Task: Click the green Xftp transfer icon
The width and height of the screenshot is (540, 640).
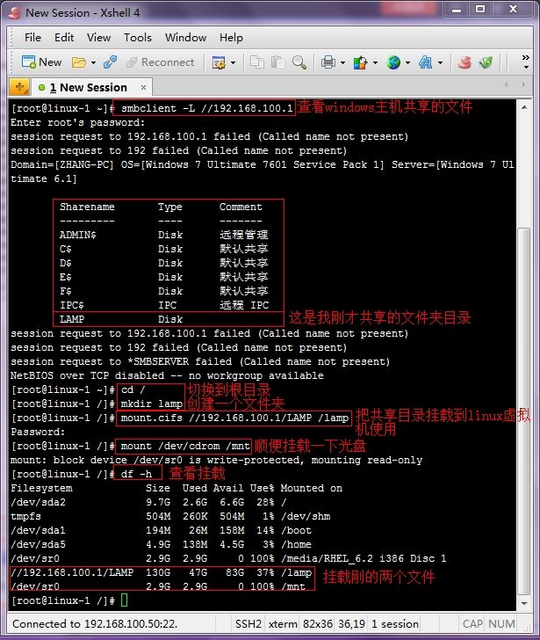Action: (486, 62)
